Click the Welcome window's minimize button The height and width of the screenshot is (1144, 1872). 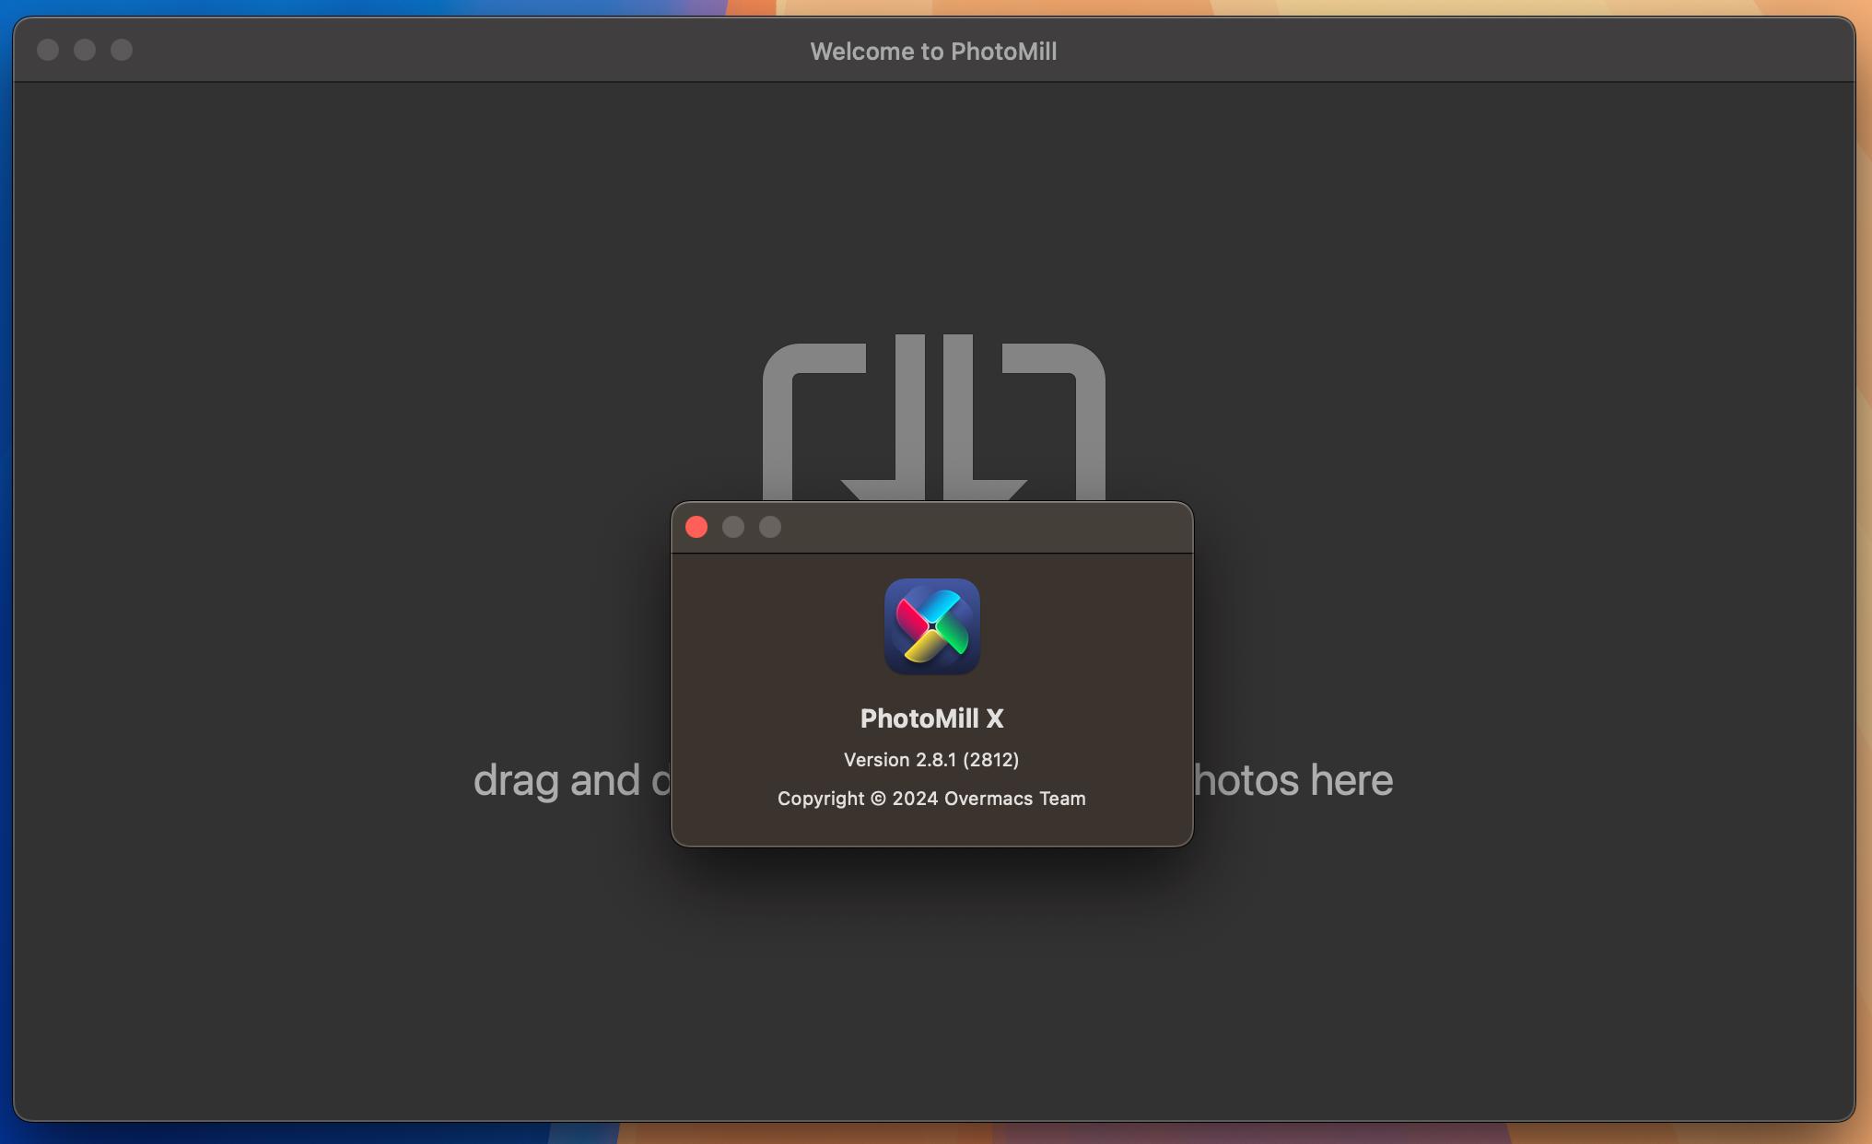[85, 50]
